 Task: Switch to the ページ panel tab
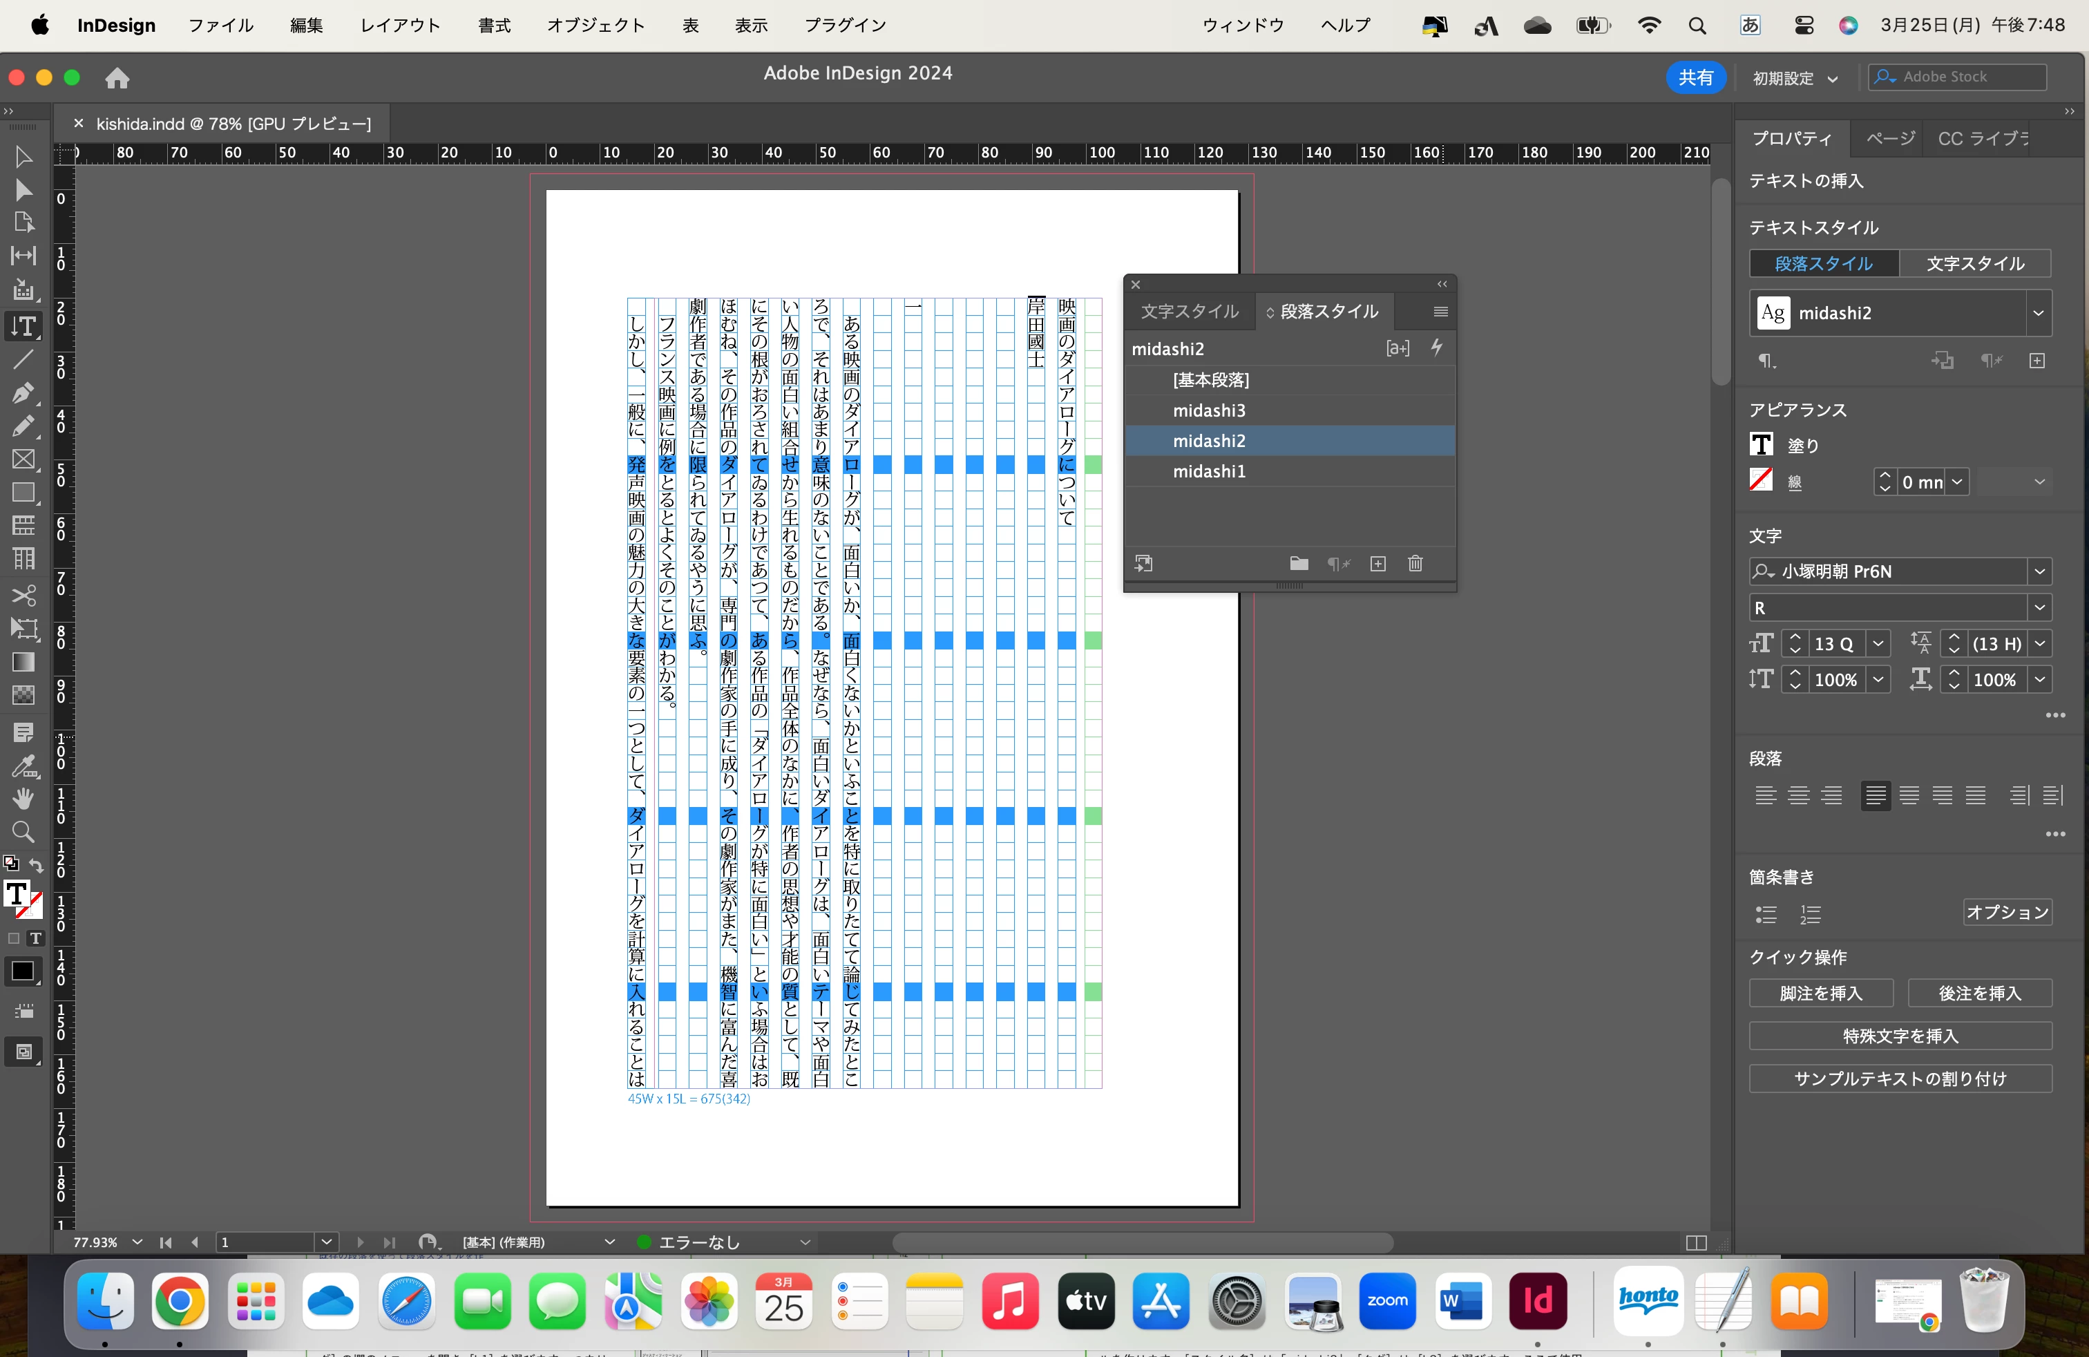tap(1890, 139)
